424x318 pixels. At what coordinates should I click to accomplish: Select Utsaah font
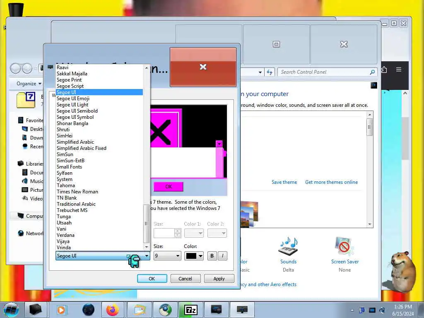coord(99,223)
